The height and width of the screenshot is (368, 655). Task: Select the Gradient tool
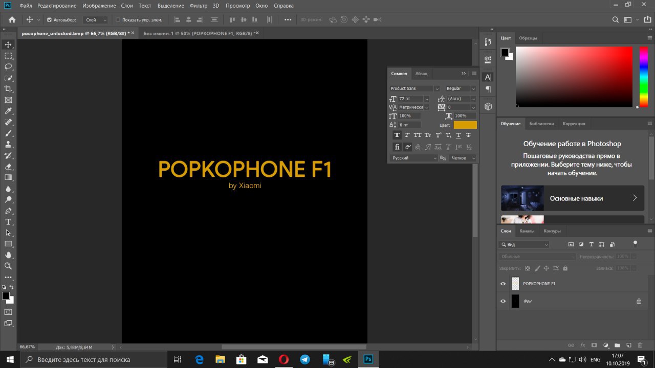click(8, 177)
